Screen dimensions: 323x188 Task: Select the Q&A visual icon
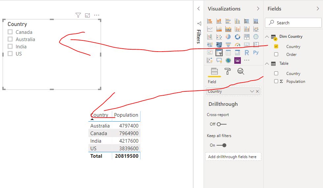(x=219, y=60)
